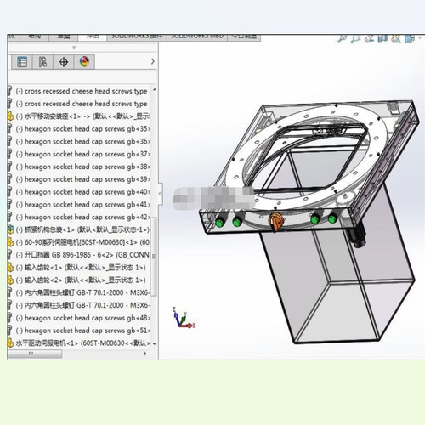This screenshot has height=425, width=425.
Task: Open the DimXpertManager crosshair tab
Action: click(x=64, y=62)
